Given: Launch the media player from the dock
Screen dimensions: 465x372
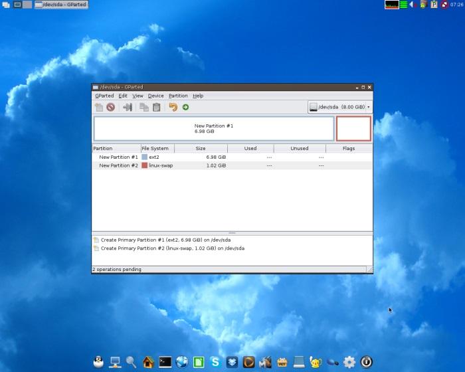Looking at the screenshot, I should pos(248,362).
